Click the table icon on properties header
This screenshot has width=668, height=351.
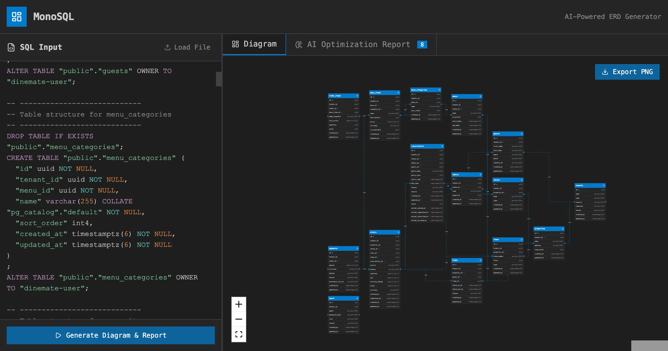click(x=563, y=229)
